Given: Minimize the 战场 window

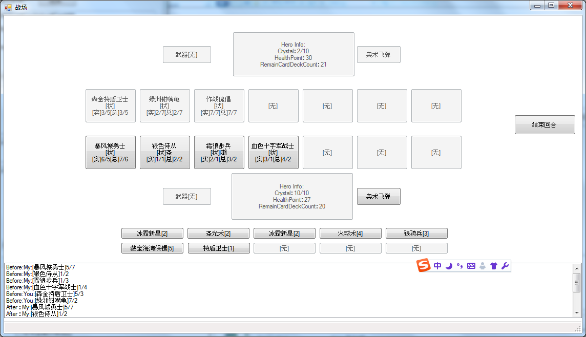Looking at the screenshot, I should point(537,6).
